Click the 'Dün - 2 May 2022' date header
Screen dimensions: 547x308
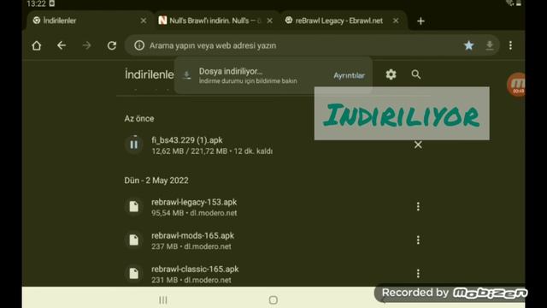click(x=156, y=181)
